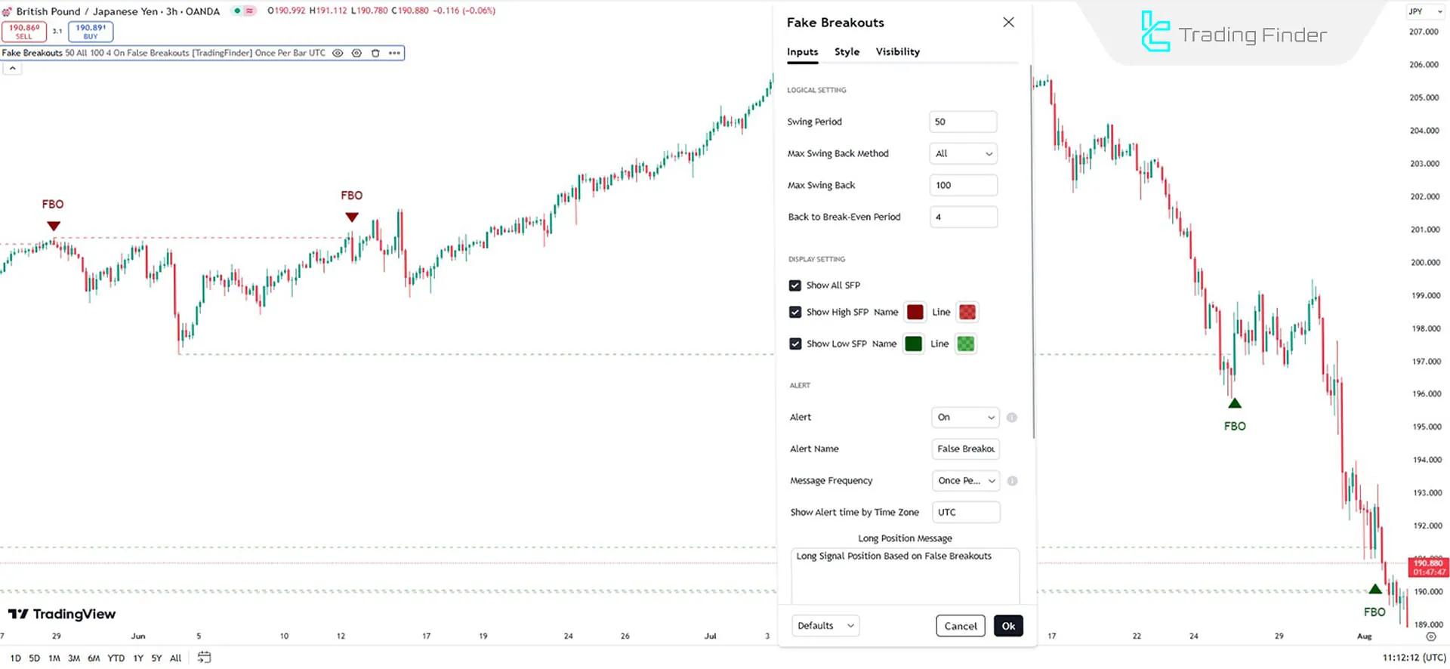The image size is (1450, 669).
Task: Open the dark red High SFP Name color swatch
Action: 915,312
